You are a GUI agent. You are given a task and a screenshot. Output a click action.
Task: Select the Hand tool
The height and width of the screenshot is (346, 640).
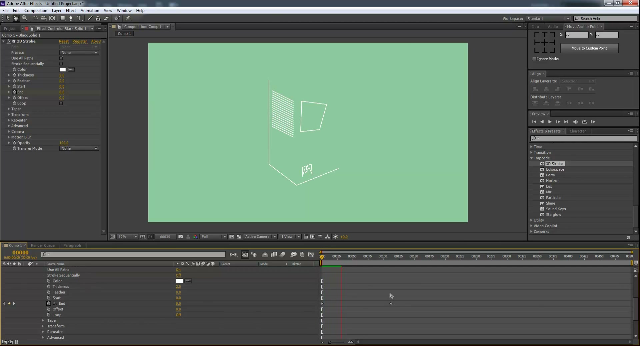coord(16,18)
